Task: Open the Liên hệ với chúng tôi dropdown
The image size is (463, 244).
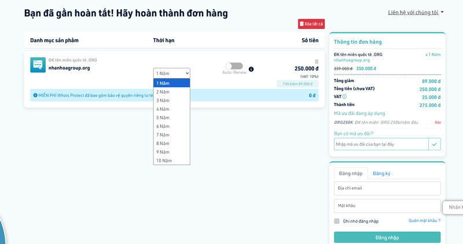Action: (416, 12)
